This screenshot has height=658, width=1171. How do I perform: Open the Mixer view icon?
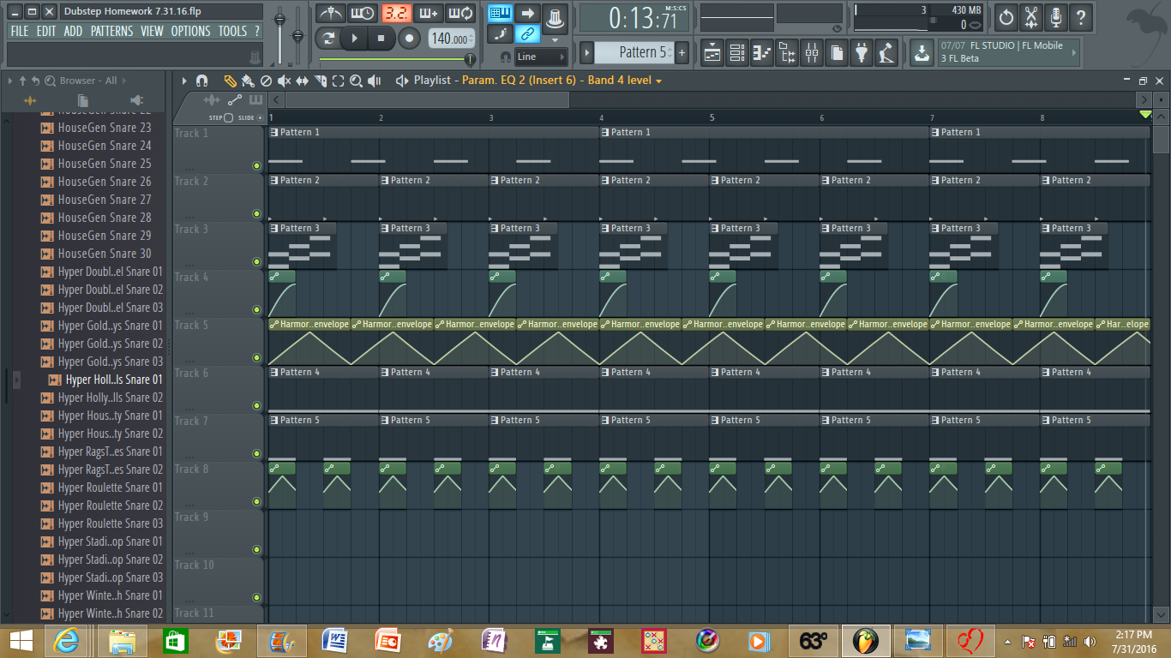pyautogui.click(x=812, y=52)
